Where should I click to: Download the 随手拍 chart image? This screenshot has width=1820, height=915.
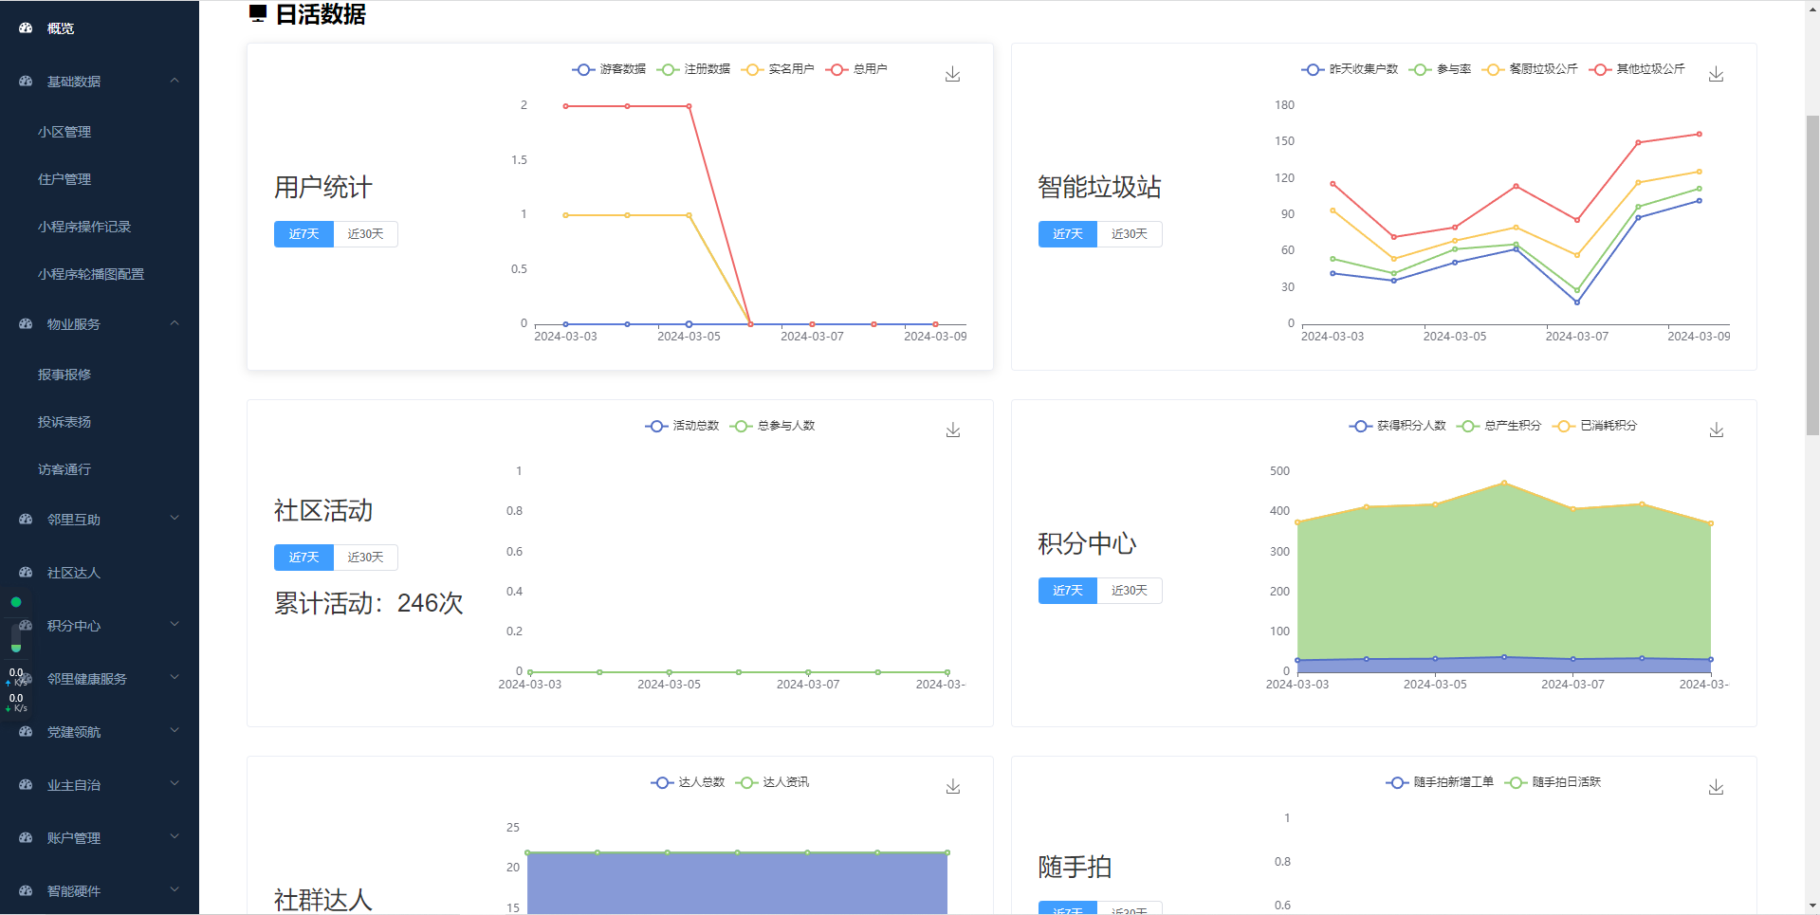tap(1717, 787)
